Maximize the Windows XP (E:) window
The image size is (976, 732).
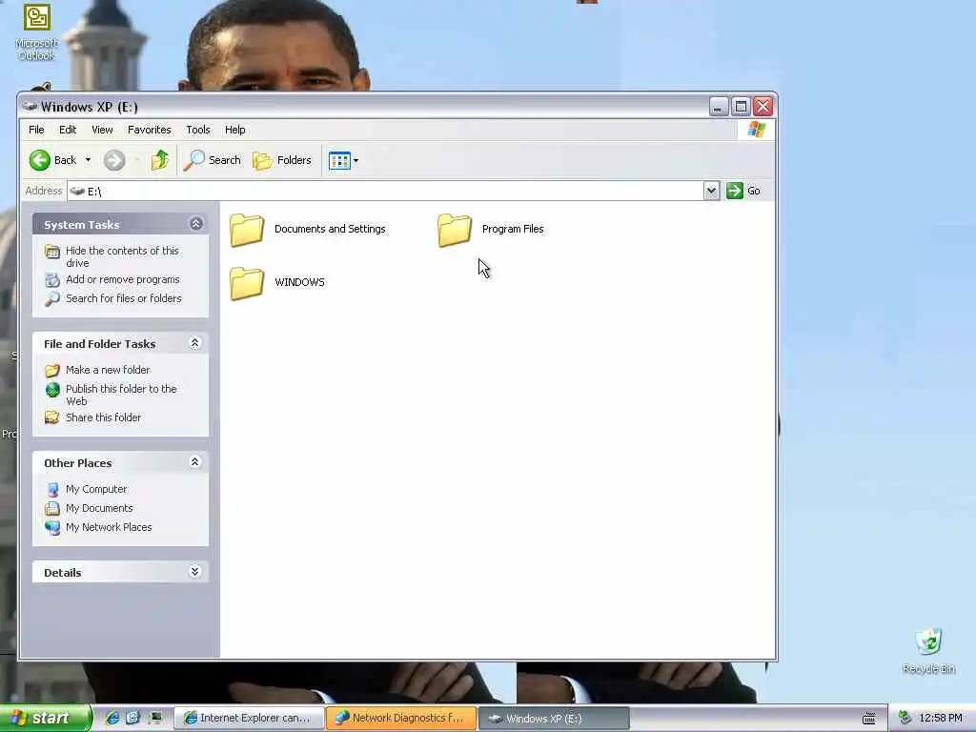pos(741,107)
